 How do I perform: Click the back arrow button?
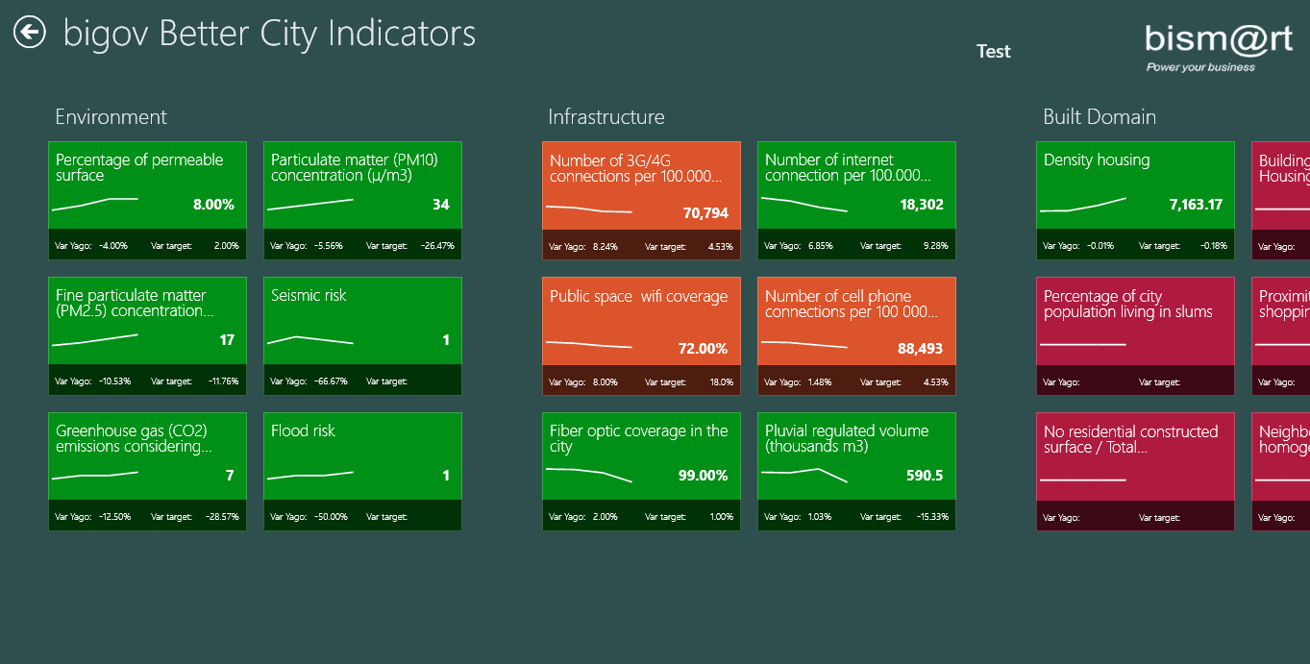[30, 33]
